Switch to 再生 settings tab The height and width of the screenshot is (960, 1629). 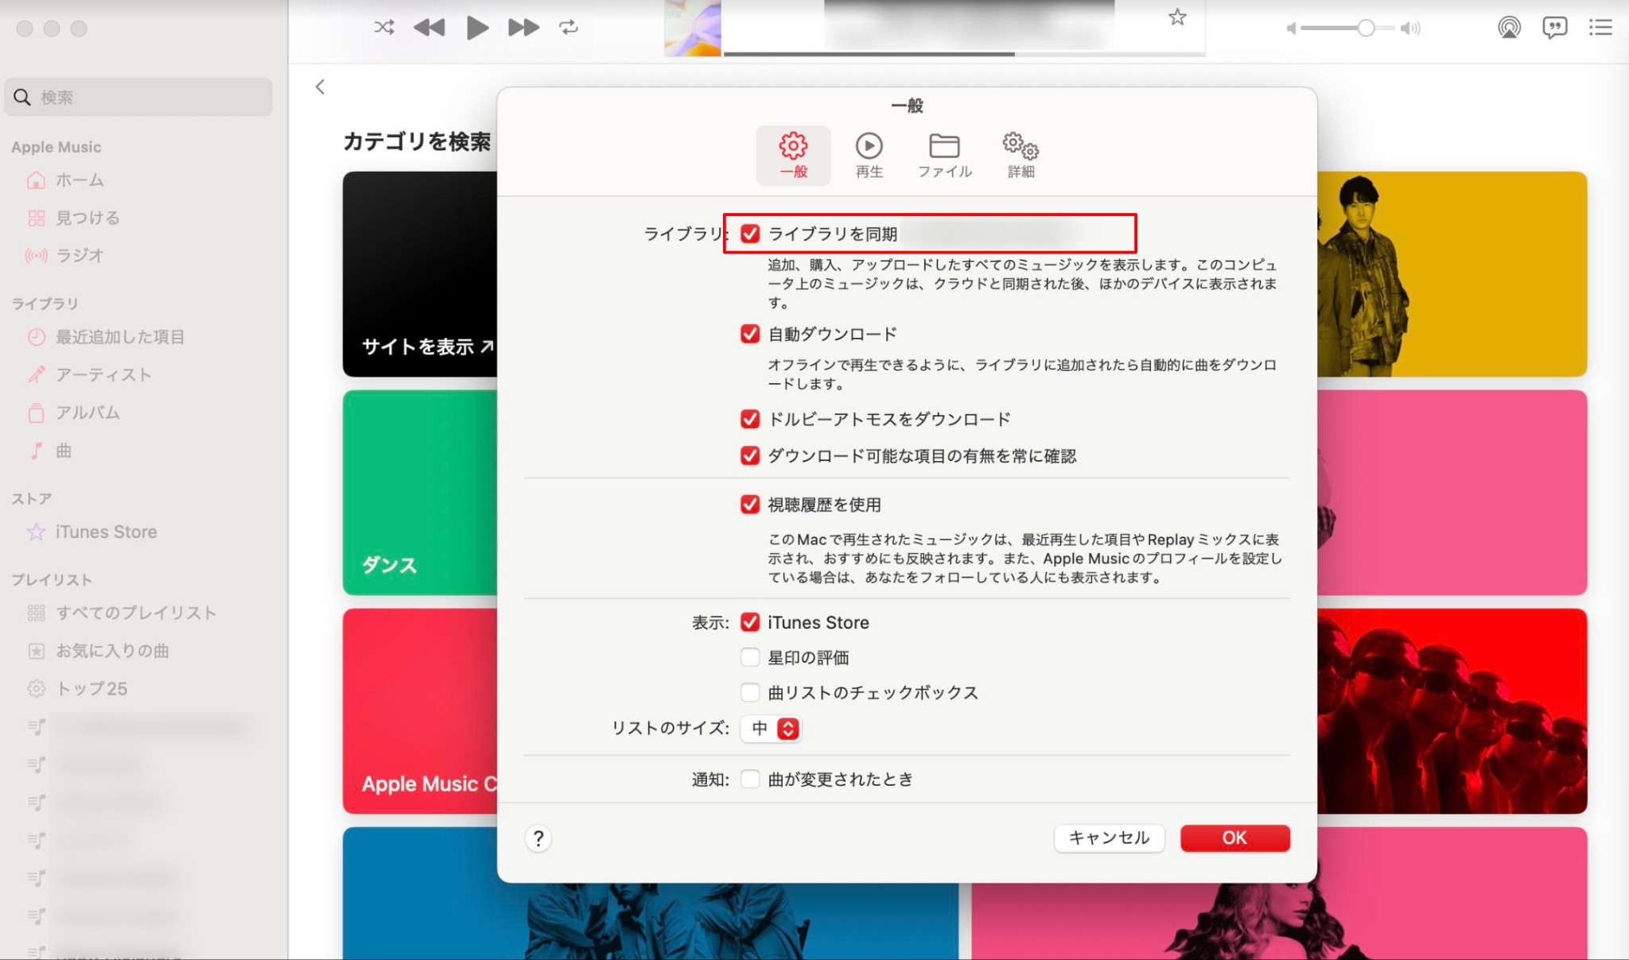point(869,156)
